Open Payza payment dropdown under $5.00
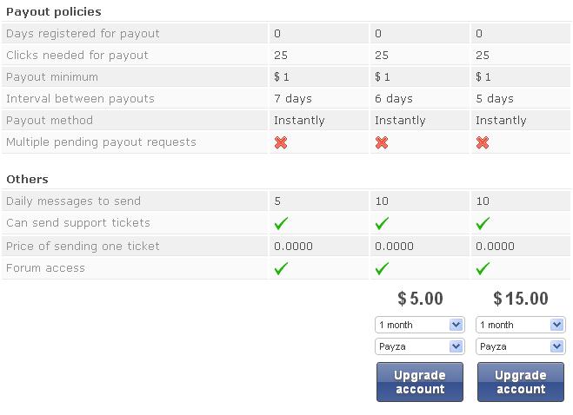Screen dimensions: 573x415 click(x=420, y=346)
